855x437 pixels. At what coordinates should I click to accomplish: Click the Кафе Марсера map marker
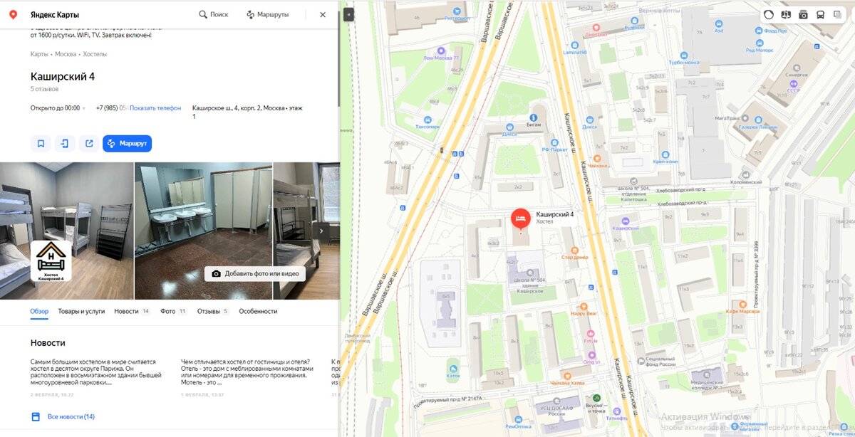pyautogui.click(x=742, y=305)
